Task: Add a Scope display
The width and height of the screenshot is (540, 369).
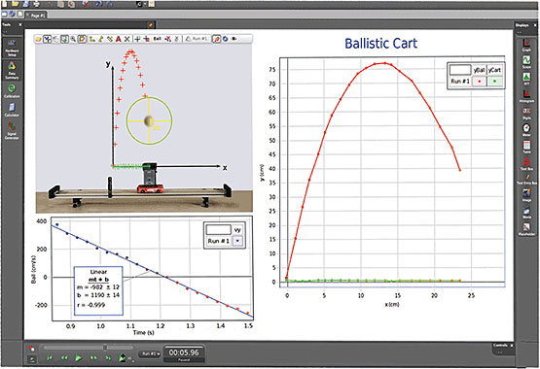Action: click(526, 62)
